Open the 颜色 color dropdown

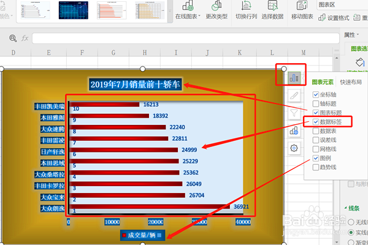coord(6,17)
